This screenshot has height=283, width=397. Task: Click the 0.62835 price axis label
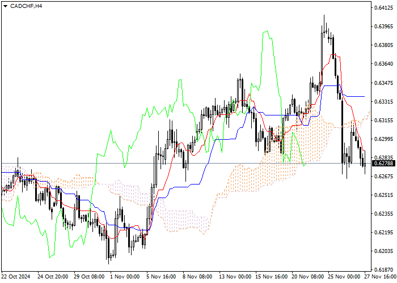pos(383,158)
